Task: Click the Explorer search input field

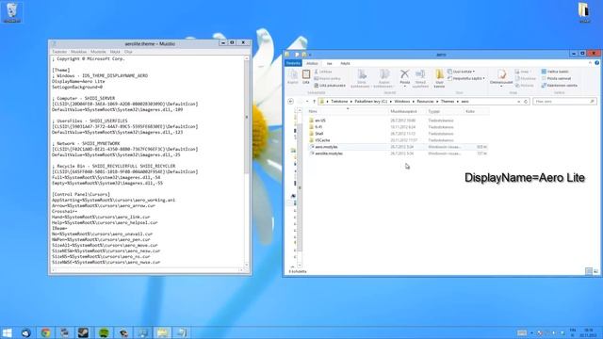Action: click(564, 102)
